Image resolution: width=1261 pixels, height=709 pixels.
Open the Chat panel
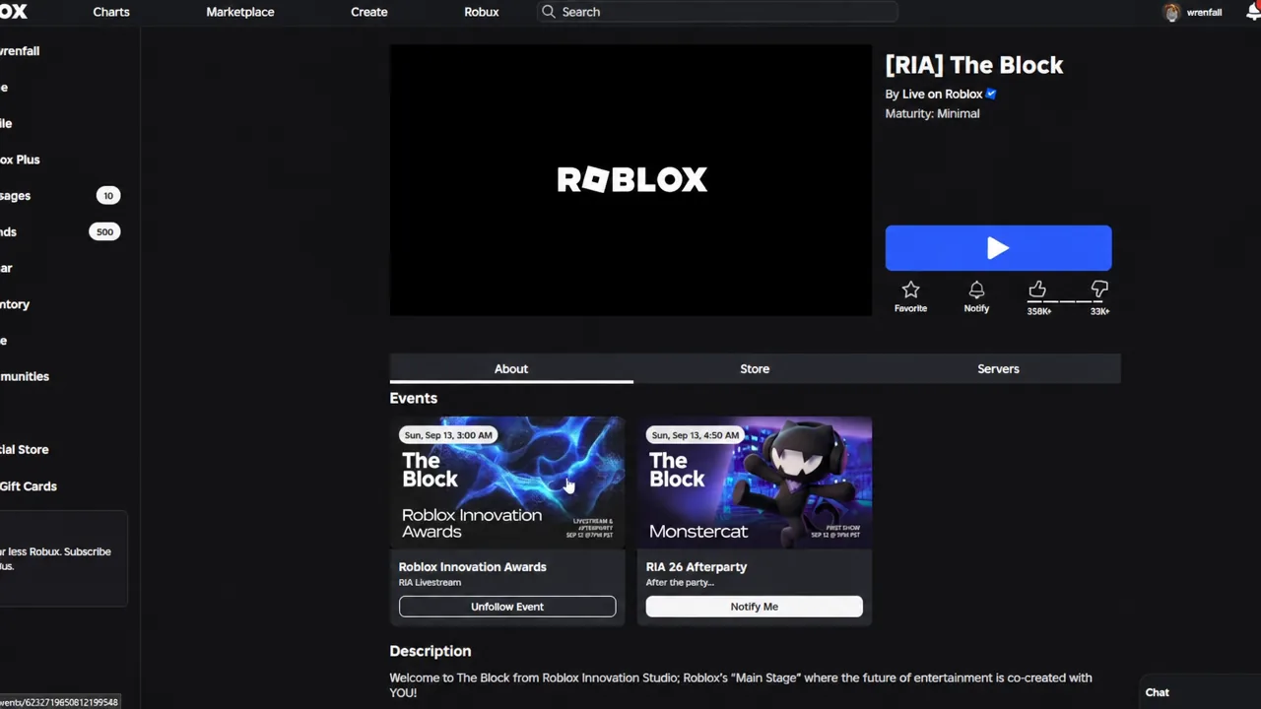click(1158, 692)
